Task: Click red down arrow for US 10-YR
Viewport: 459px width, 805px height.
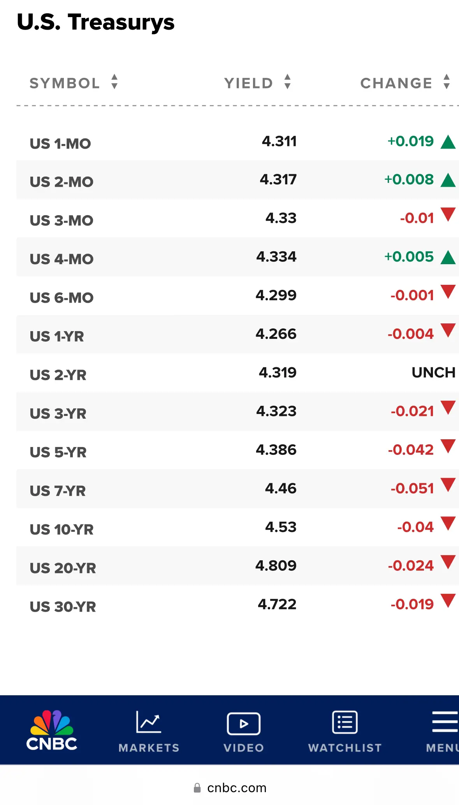Action: 448,523
